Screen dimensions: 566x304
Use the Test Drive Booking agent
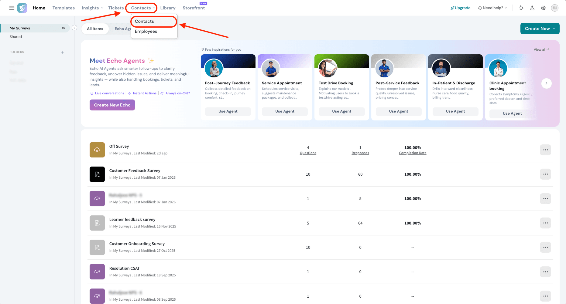click(x=341, y=111)
